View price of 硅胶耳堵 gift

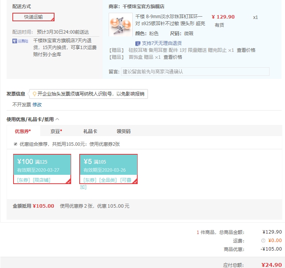pos(246,50)
